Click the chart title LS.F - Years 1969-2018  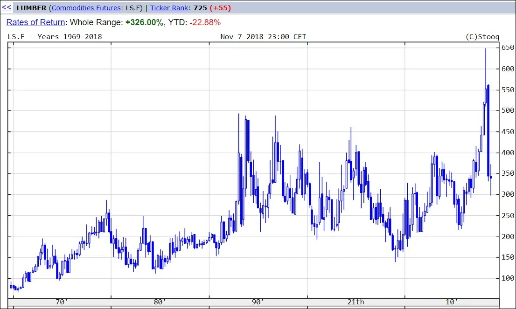[55, 37]
